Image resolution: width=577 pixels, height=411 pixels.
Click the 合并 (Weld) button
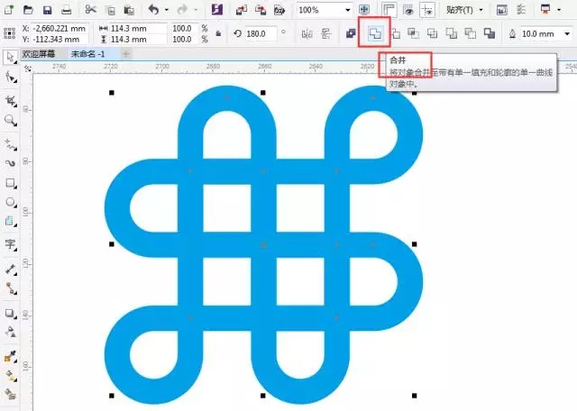pos(375,33)
